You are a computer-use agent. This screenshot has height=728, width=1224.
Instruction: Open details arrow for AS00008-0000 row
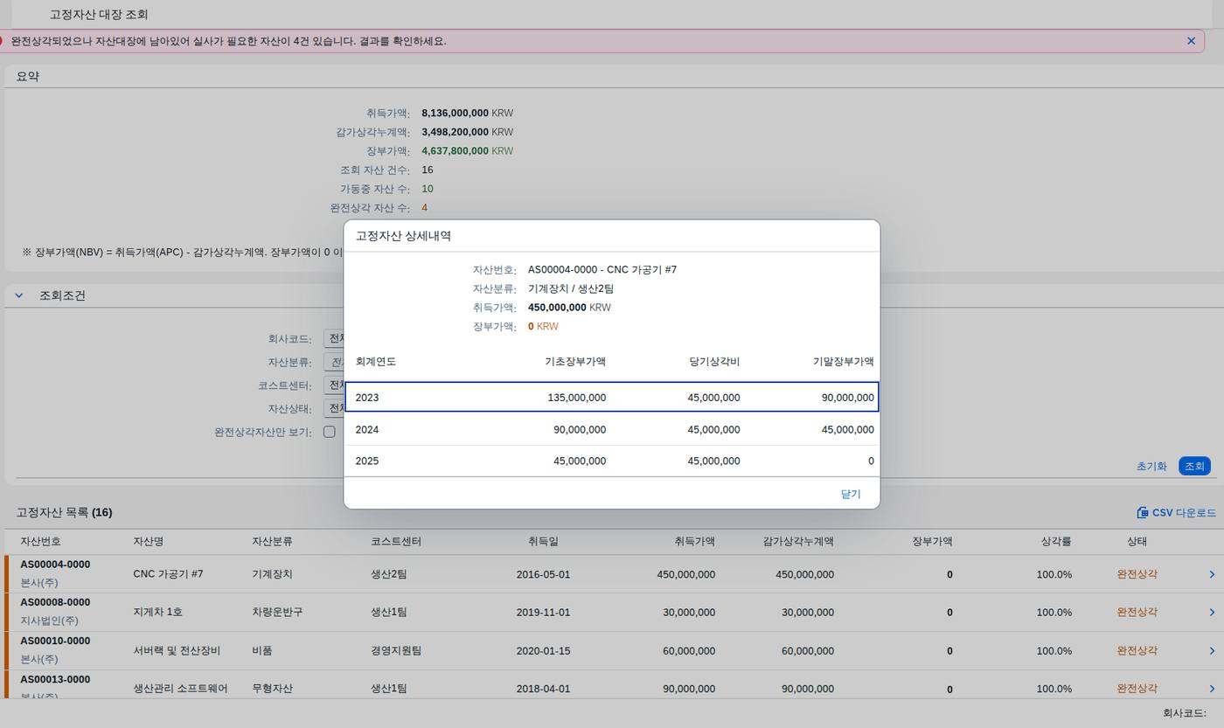[x=1212, y=613]
